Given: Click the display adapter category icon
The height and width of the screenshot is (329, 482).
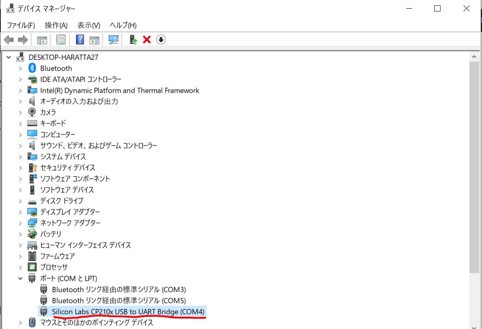Looking at the screenshot, I should (x=32, y=212).
